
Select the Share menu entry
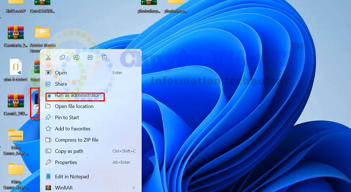click(91, 84)
